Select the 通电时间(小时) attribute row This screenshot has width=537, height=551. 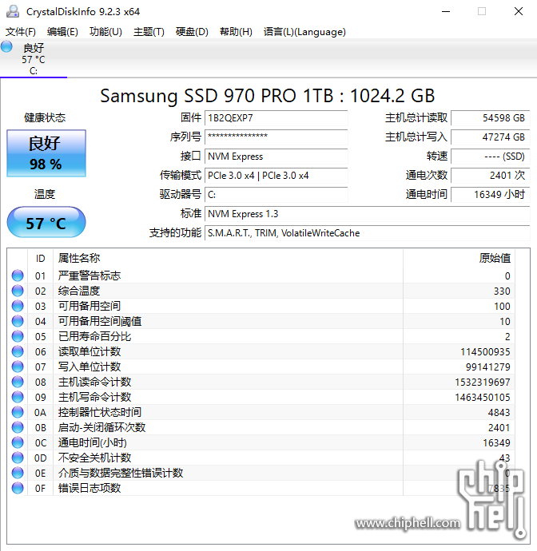tap(261, 442)
